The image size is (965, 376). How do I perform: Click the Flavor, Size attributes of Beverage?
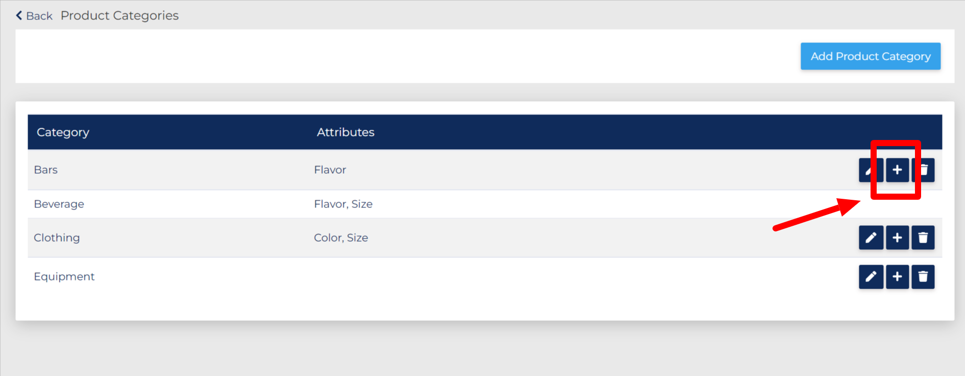tap(343, 204)
